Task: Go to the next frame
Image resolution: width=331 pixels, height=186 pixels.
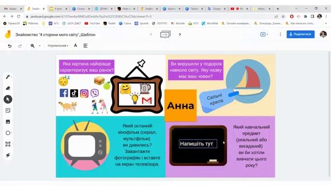Action: pos(180,34)
